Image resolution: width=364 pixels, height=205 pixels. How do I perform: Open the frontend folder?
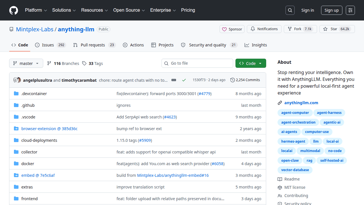pos(30,199)
